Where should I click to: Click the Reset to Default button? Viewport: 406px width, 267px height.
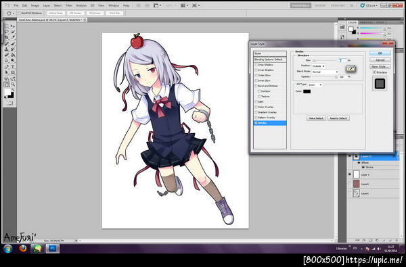click(x=338, y=118)
